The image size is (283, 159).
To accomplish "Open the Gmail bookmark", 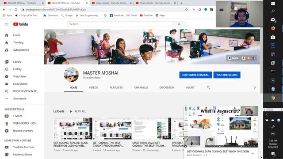I will coord(132,15).
